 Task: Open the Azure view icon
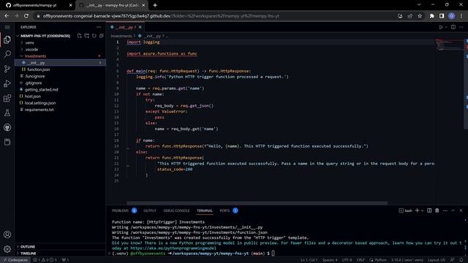tap(7, 142)
